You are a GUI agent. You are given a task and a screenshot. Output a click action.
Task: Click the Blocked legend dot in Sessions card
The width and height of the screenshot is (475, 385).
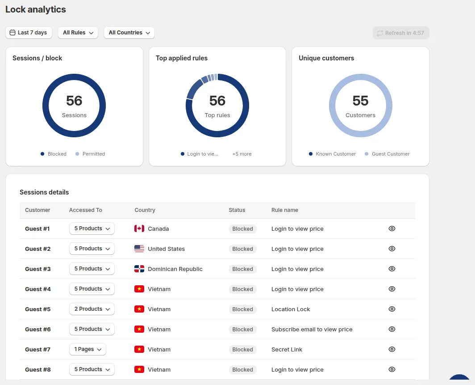(x=42, y=154)
